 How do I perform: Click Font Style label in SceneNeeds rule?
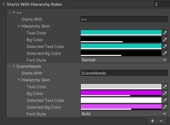(x=36, y=114)
